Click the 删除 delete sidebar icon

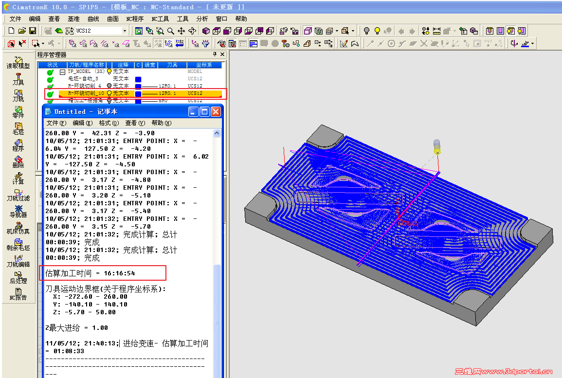[x=18, y=162]
